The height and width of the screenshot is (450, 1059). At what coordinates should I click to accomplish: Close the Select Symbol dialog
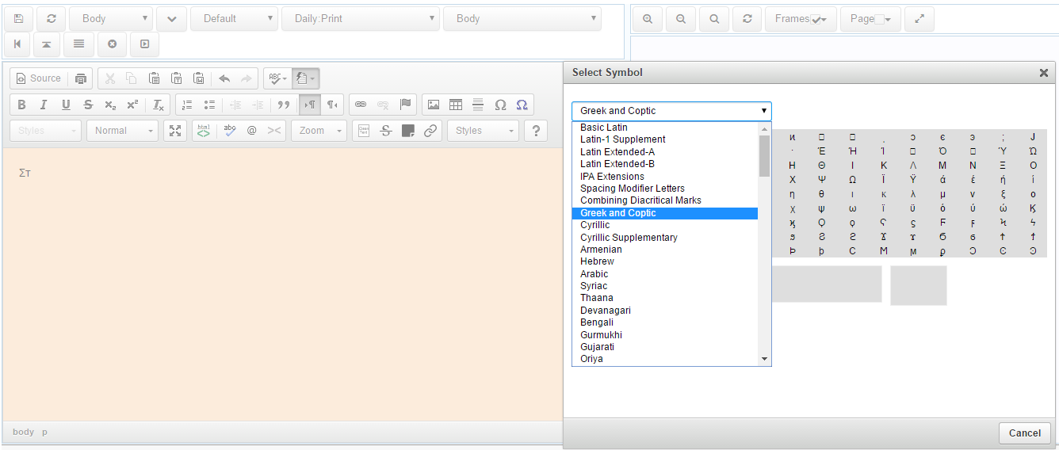click(1043, 73)
